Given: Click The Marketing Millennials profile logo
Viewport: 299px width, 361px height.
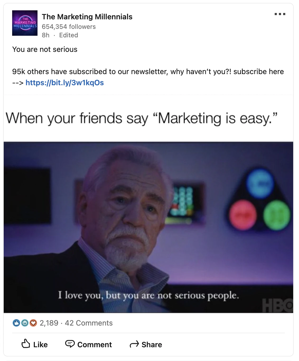Looking at the screenshot, I should 25,23.
